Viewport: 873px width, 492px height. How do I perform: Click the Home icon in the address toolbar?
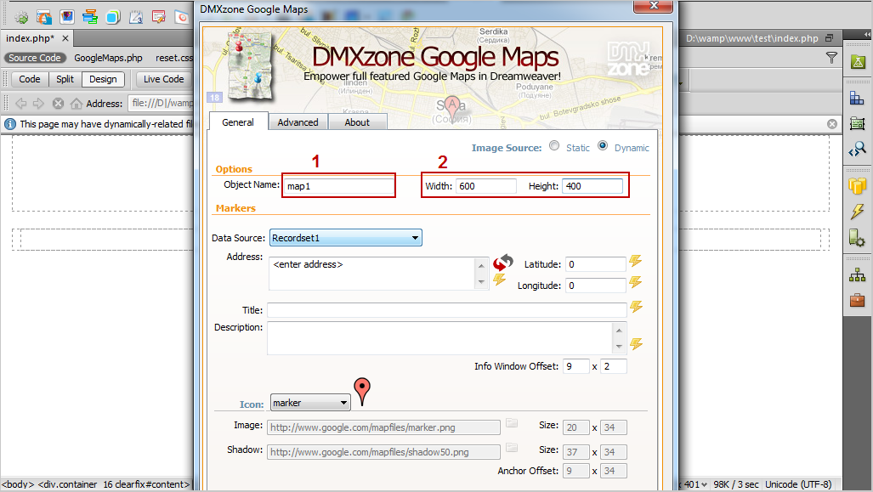pos(77,104)
